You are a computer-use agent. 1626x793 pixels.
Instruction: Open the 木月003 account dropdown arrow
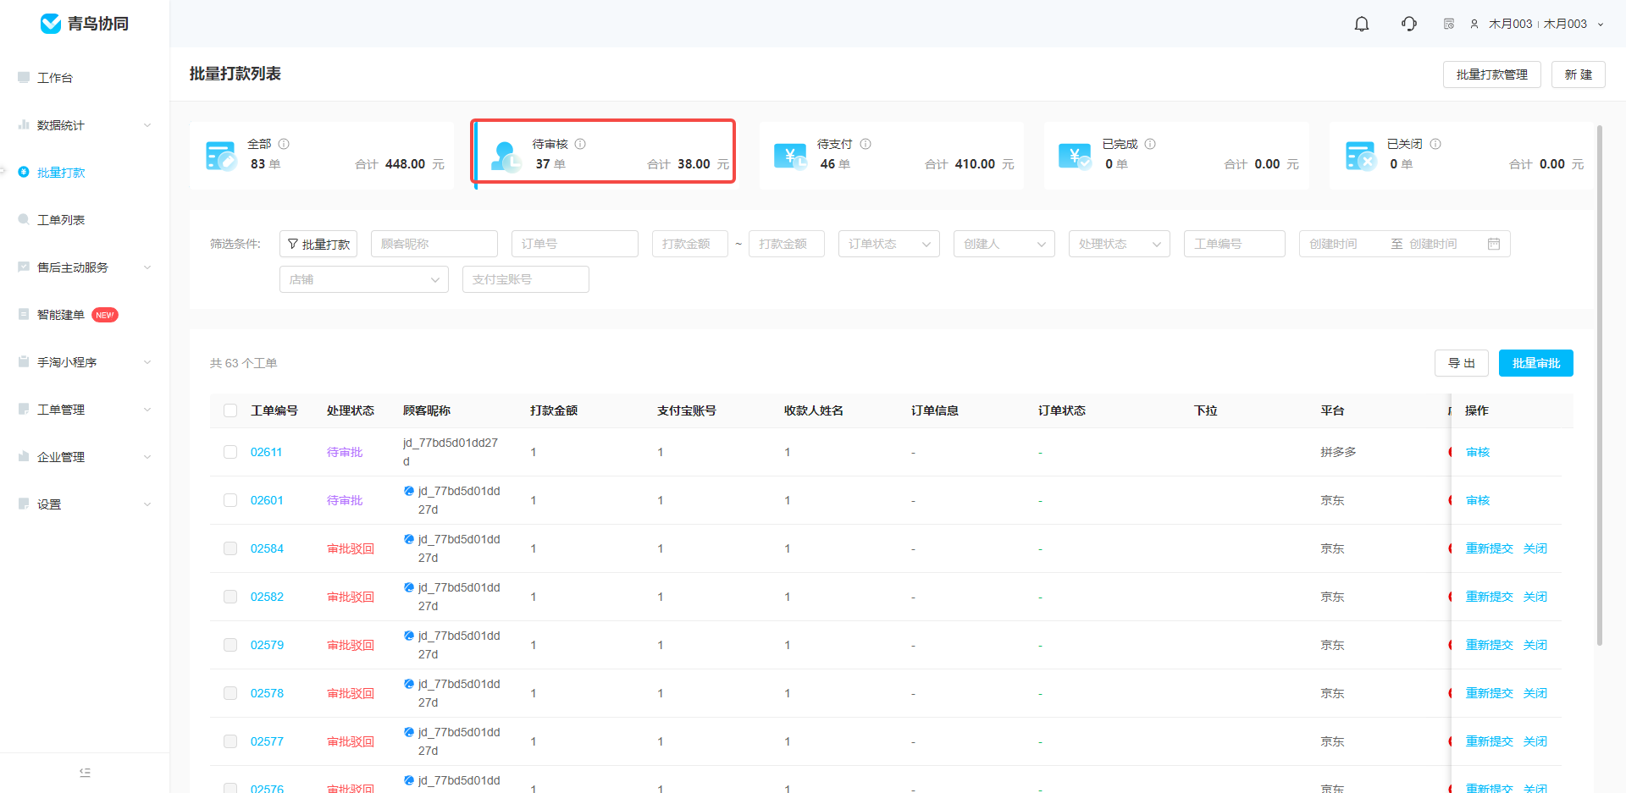tap(1601, 25)
